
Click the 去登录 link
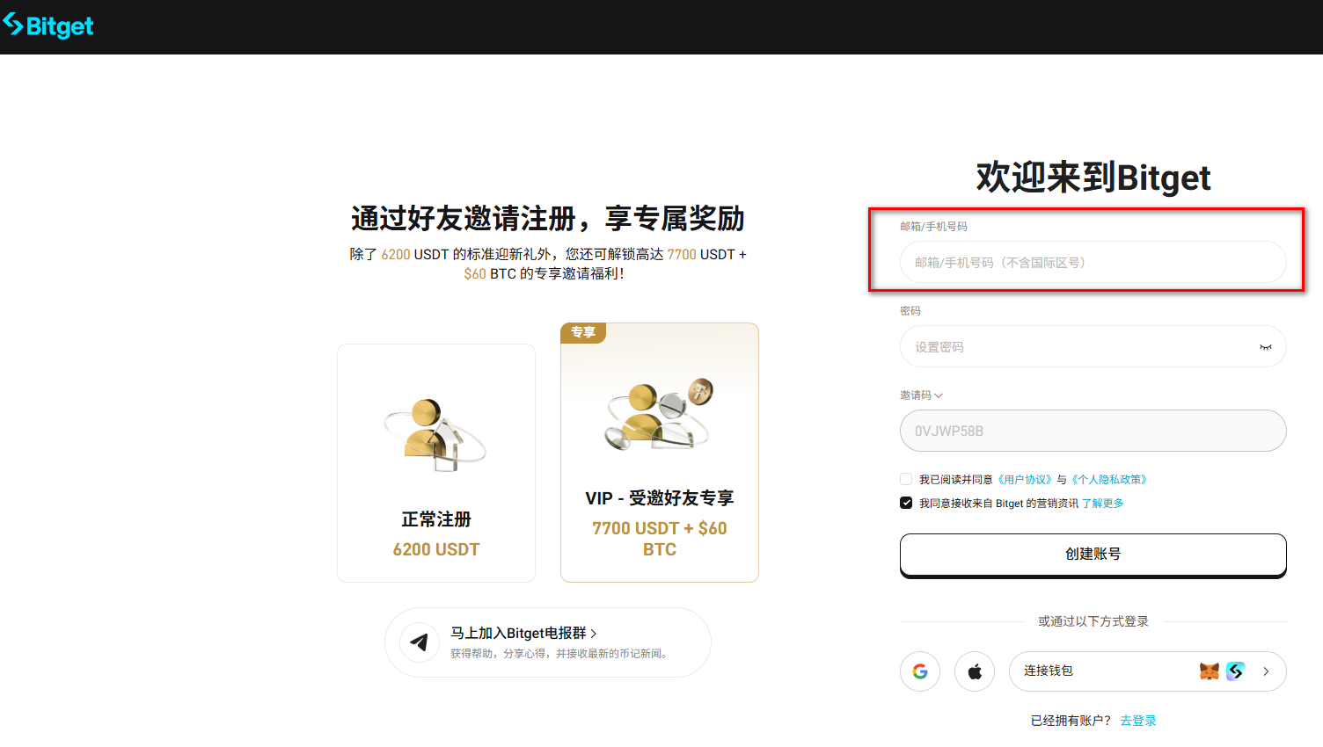point(1137,721)
